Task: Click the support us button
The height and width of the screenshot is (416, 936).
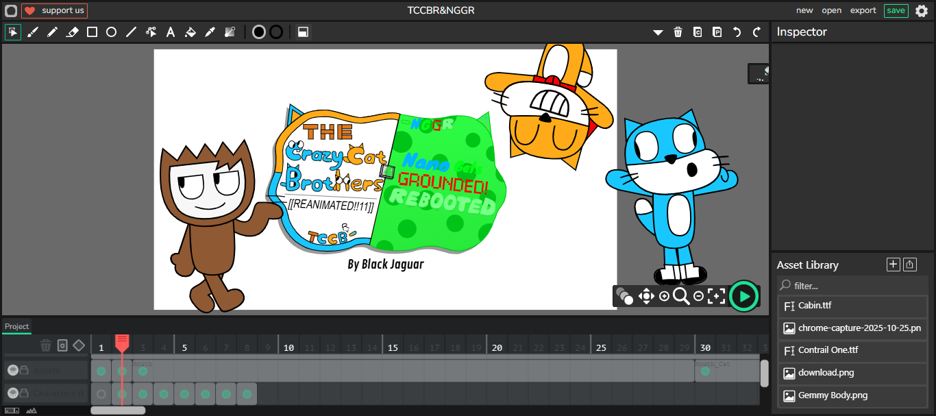Action: coord(55,11)
